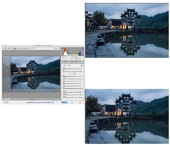Switch to the Lens Corrections tab
This screenshot has height=145, width=170.
click(72, 61)
